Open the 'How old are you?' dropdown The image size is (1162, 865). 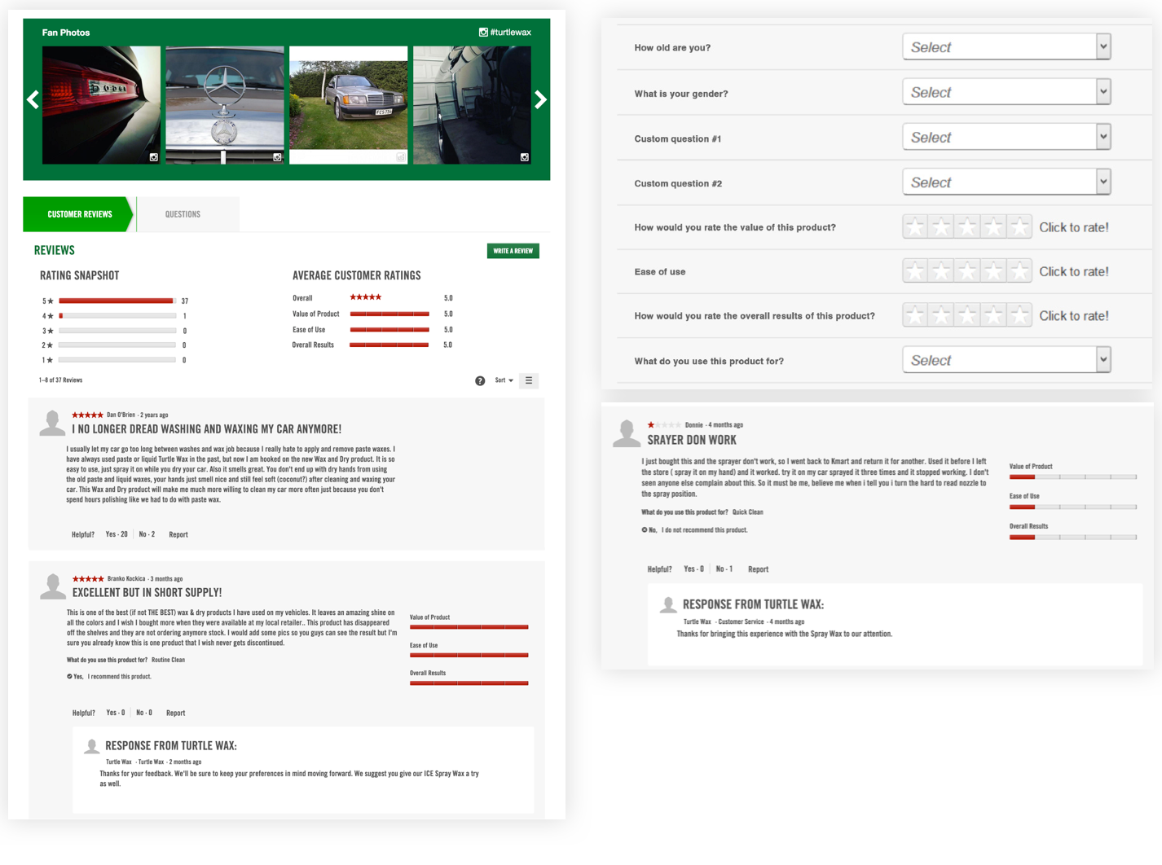[1006, 47]
